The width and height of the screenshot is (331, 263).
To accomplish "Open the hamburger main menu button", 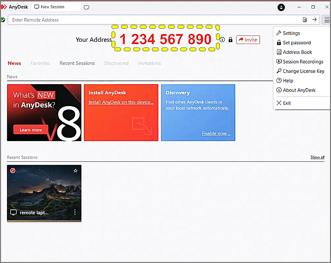I will (327, 20).
